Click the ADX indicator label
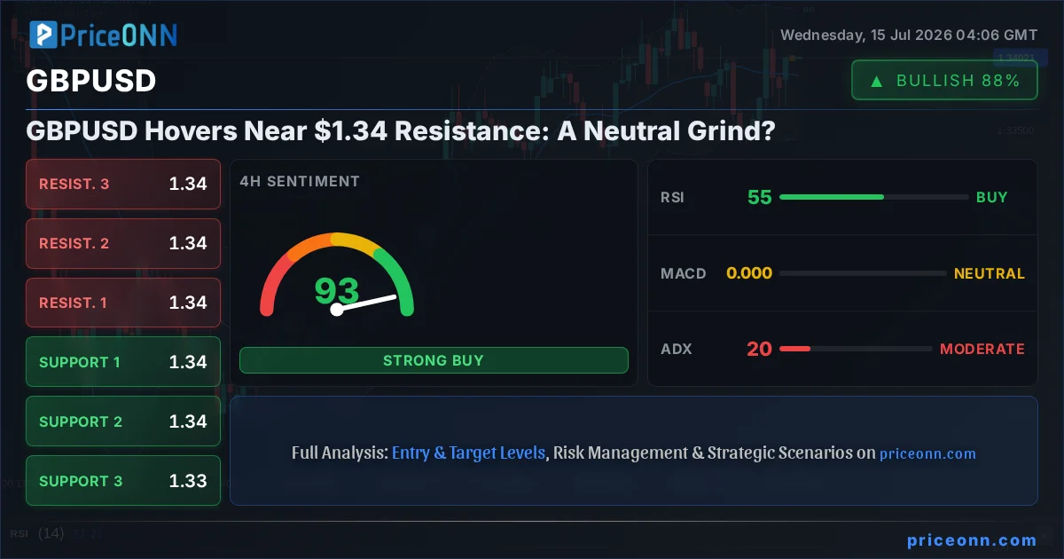 [677, 349]
